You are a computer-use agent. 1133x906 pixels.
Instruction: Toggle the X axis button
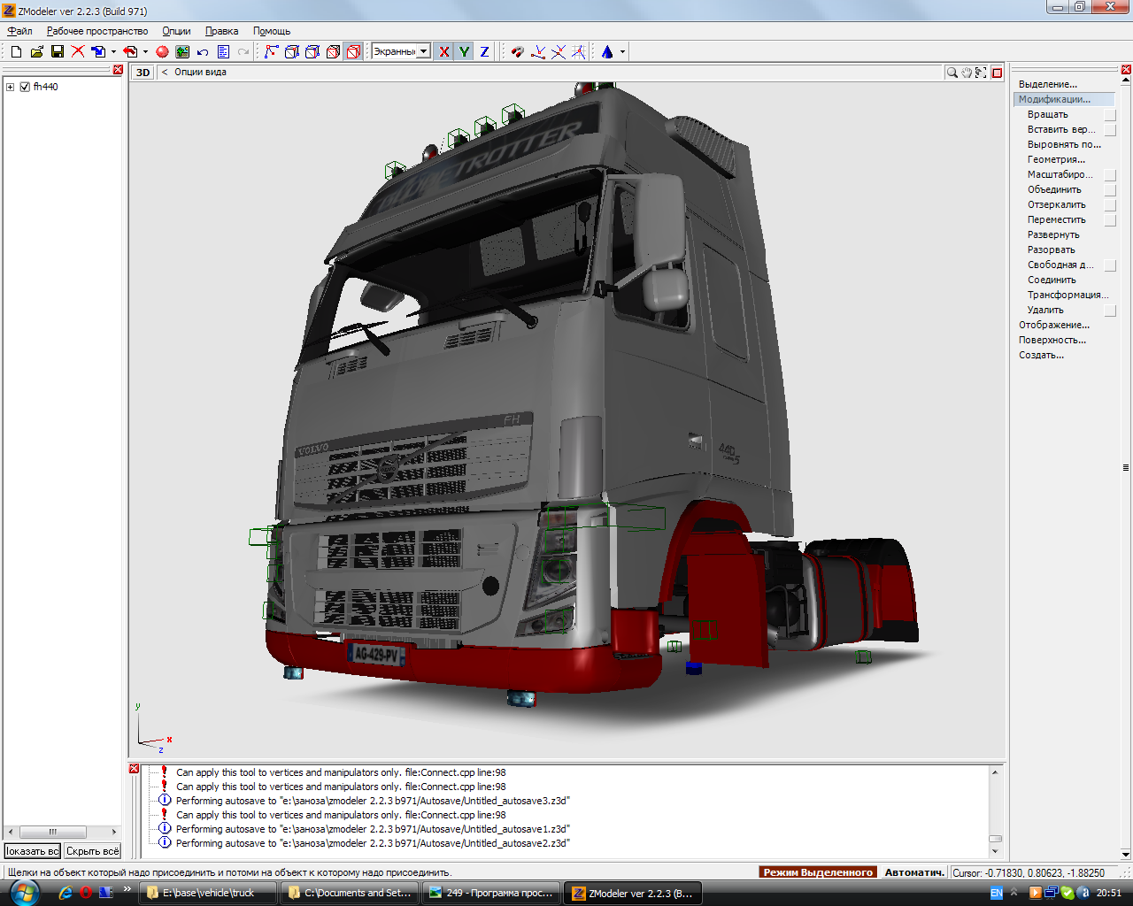(x=443, y=52)
